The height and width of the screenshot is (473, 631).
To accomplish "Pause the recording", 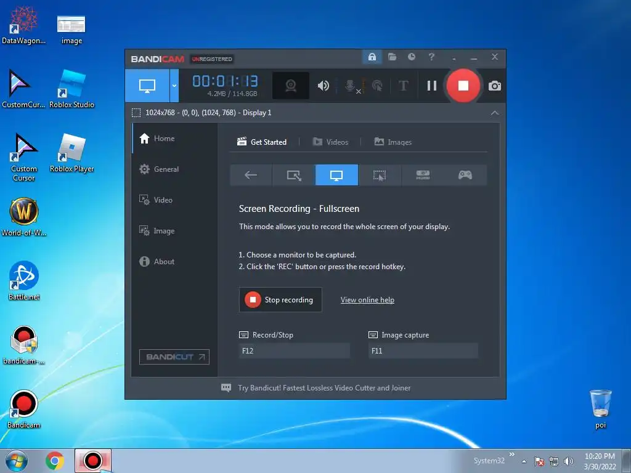I will [x=432, y=86].
